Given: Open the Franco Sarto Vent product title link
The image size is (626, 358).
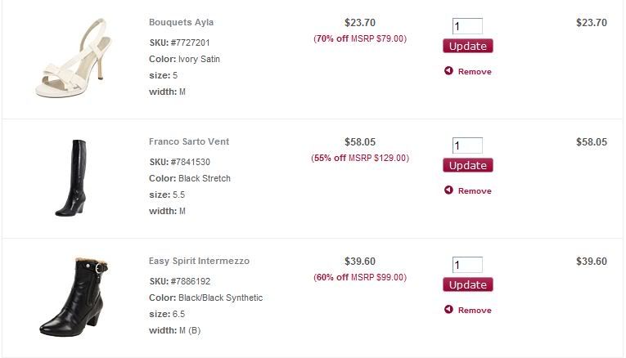Looking at the screenshot, I should pyautogui.click(x=189, y=141).
